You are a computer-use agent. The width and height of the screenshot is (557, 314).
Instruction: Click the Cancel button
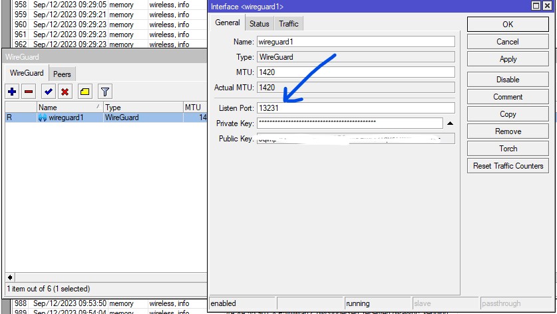[508, 42]
